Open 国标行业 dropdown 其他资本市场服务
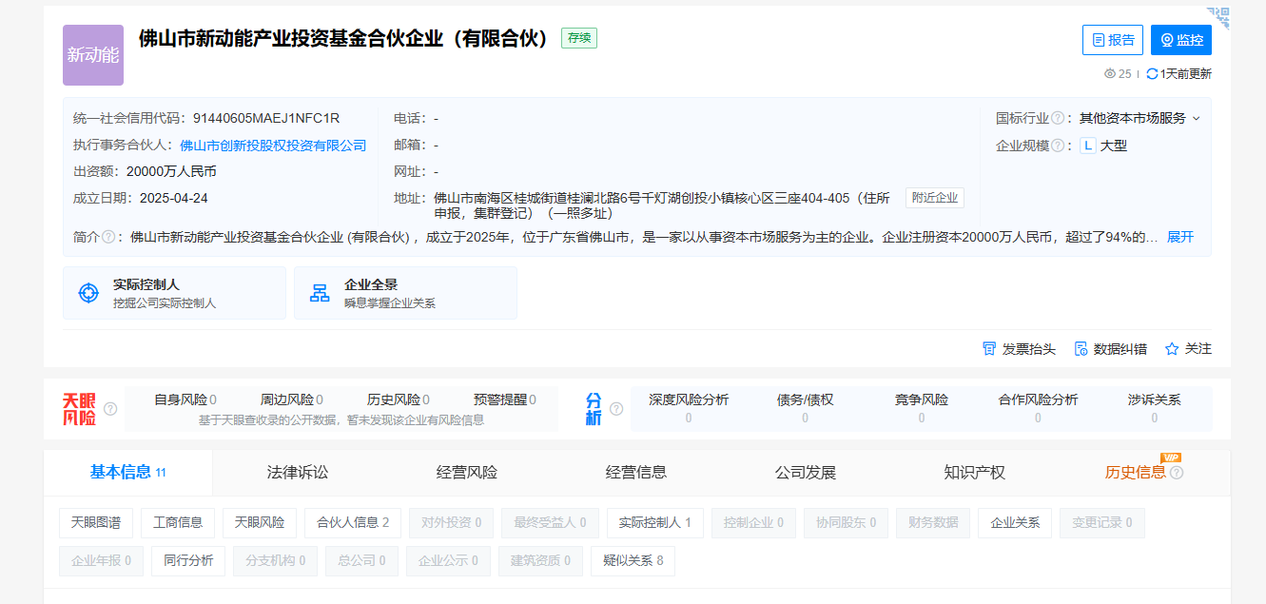 pos(1139,119)
